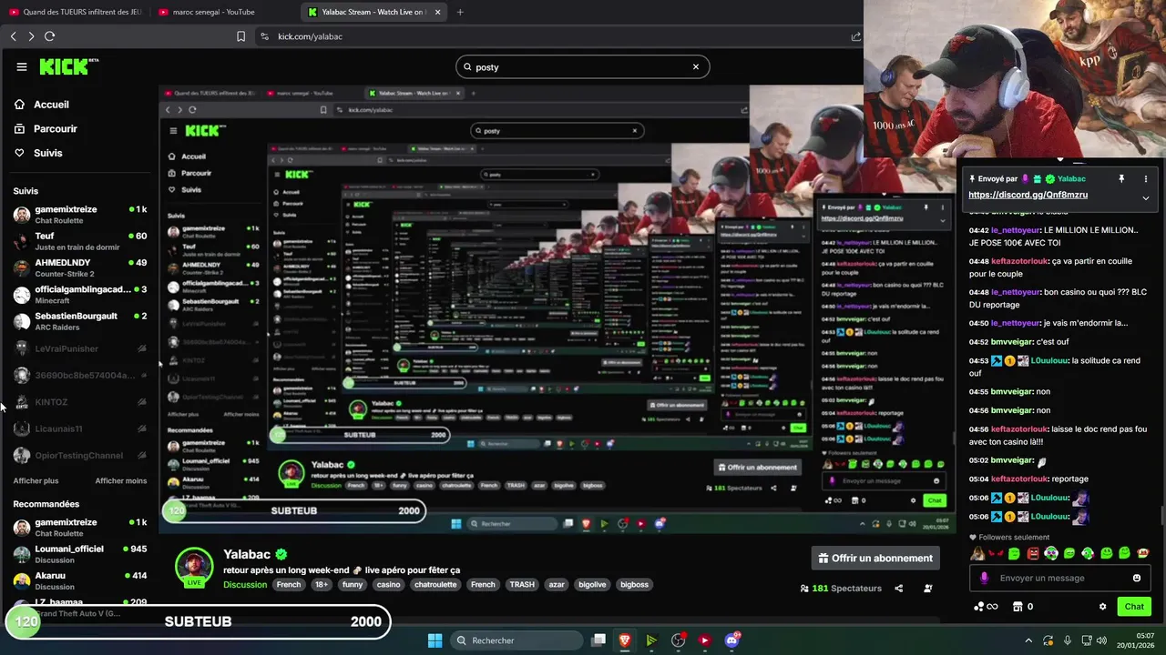Open the recommended channel Loumani_officiel

coord(80,554)
